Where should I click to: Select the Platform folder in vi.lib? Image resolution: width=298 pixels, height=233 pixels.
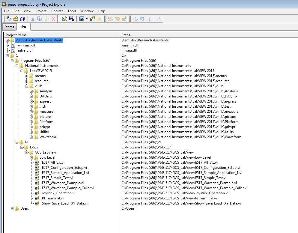(46, 122)
